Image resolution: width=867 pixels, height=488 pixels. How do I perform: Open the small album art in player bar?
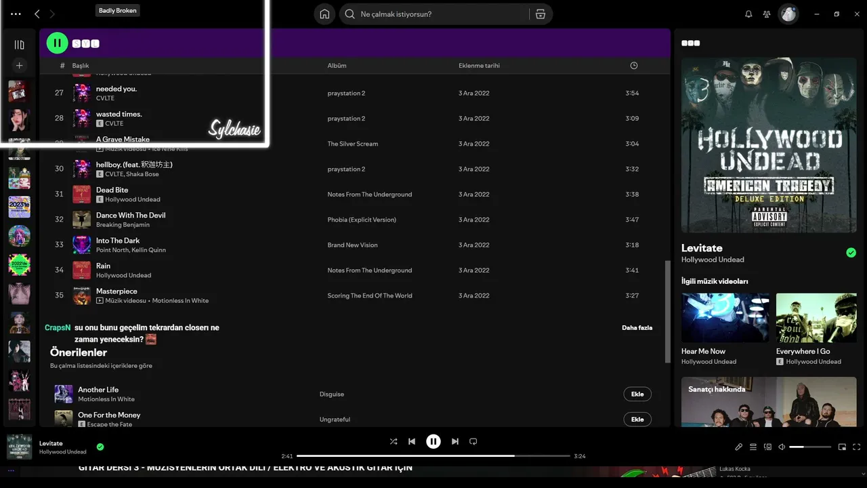pyautogui.click(x=20, y=447)
